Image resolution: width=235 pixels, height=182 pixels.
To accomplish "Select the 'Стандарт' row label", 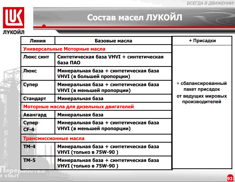I will (35, 98).
